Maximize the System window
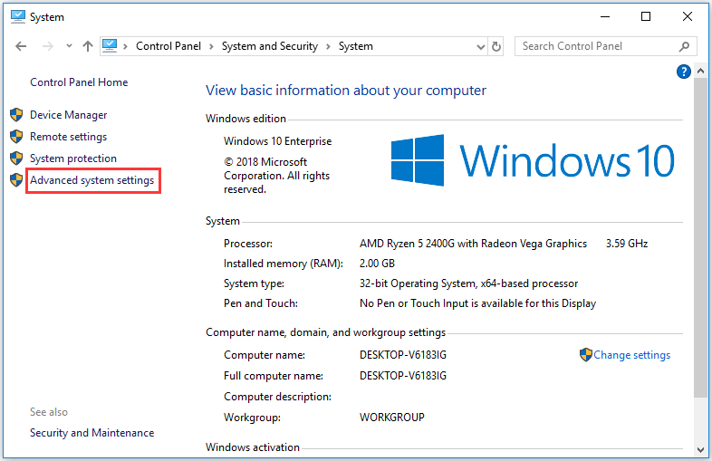Viewport: 712px width, 461px height. coord(646,17)
